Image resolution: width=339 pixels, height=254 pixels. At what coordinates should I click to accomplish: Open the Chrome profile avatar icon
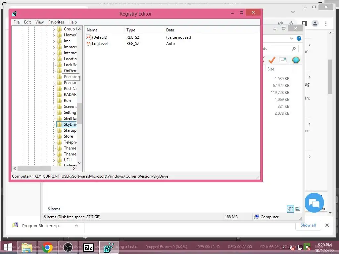click(x=315, y=23)
